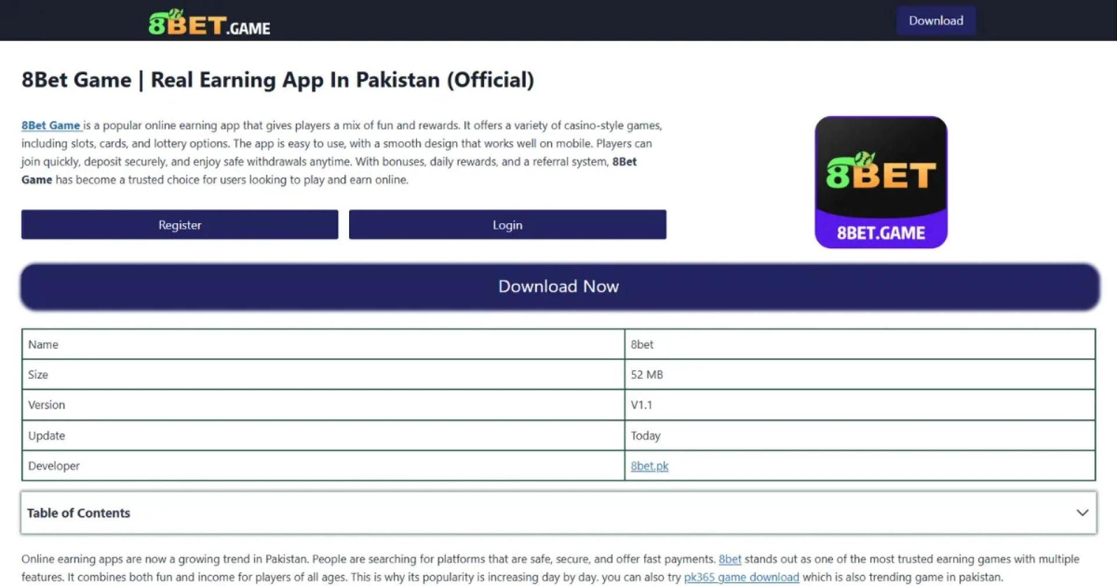Select the Version value 'V1.1'
This screenshot has width=1117, height=586.
(x=642, y=405)
